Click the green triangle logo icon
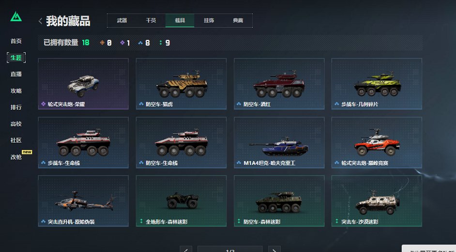Viewport: 456px width, 252px height. [16, 17]
